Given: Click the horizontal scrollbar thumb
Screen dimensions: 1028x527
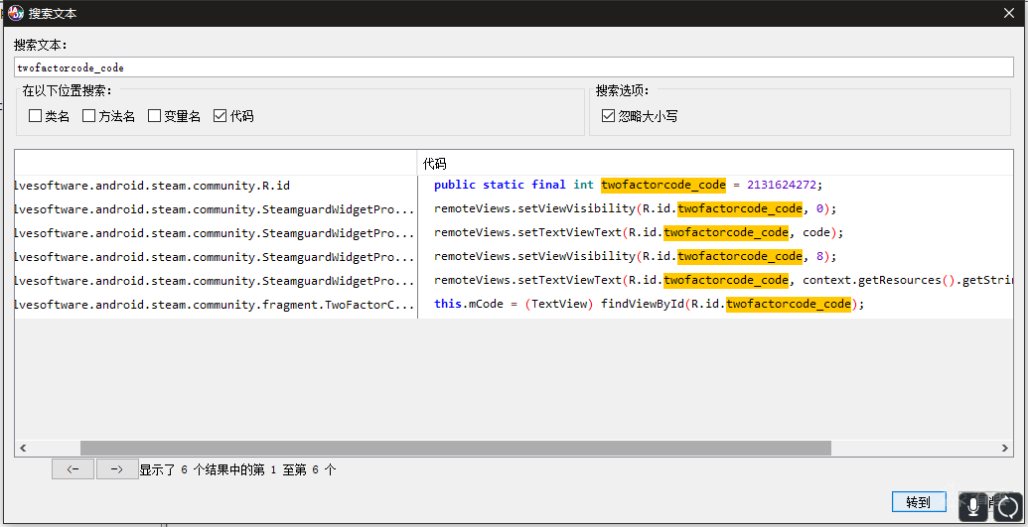Looking at the screenshot, I should click(456, 449).
